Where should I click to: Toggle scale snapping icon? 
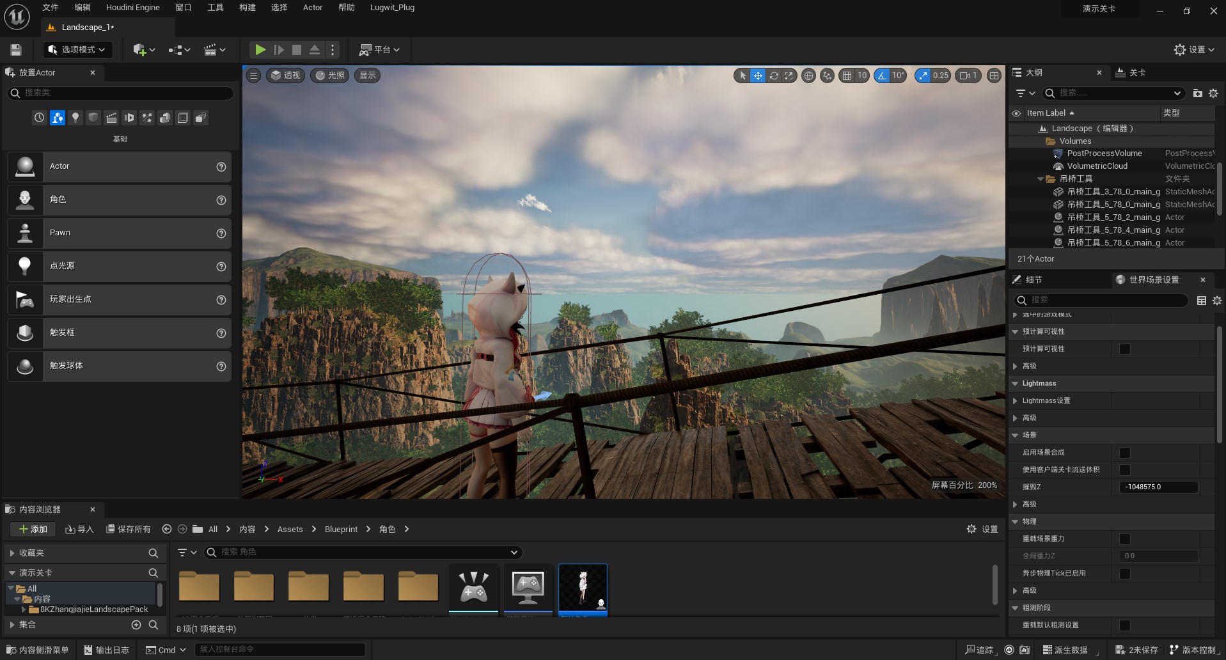pos(922,75)
